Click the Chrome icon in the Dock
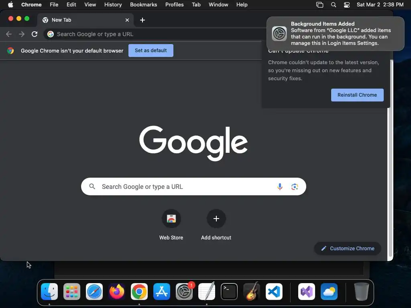 139,292
